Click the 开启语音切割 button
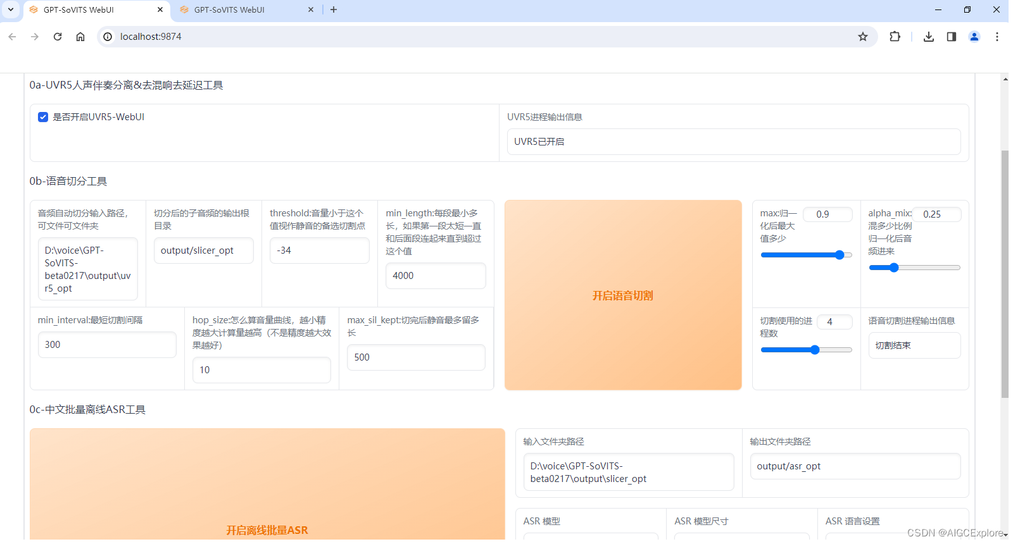The image size is (1013, 544). 623,295
